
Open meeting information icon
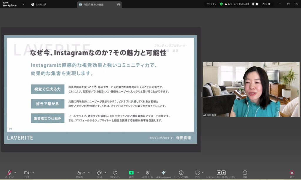click(181, 173)
